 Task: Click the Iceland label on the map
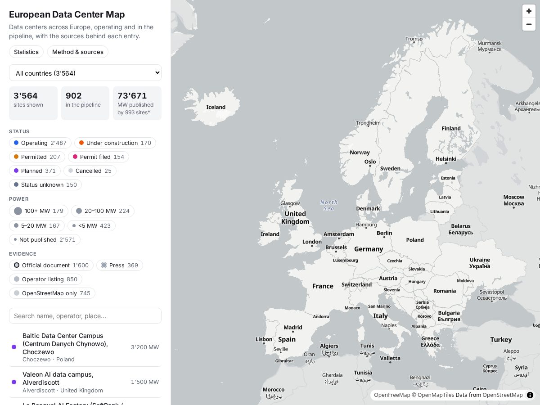coord(216,107)
